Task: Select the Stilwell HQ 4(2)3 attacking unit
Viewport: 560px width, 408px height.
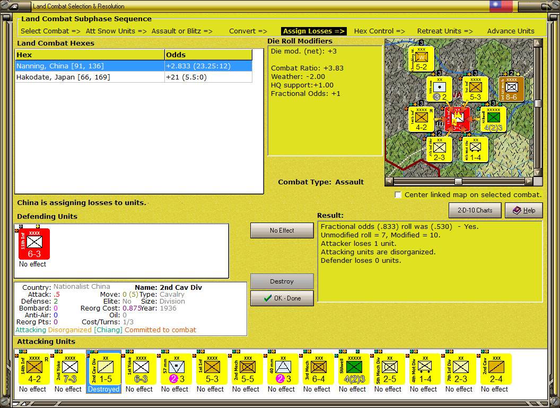Action: (354, 369)
